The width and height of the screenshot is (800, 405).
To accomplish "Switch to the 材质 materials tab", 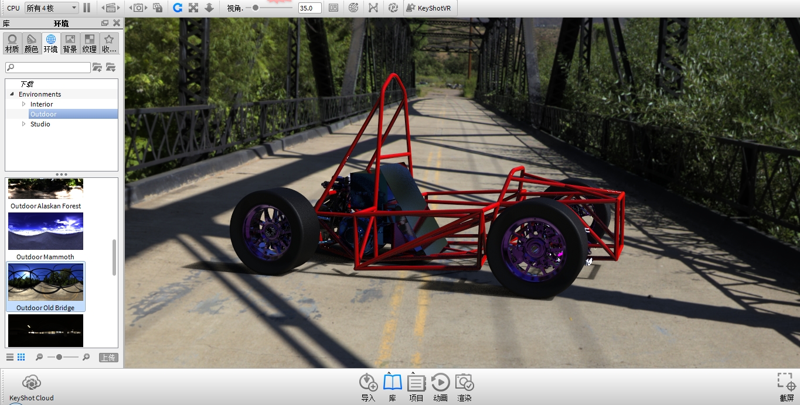I will pyautogui.click(x=12, y=42).
